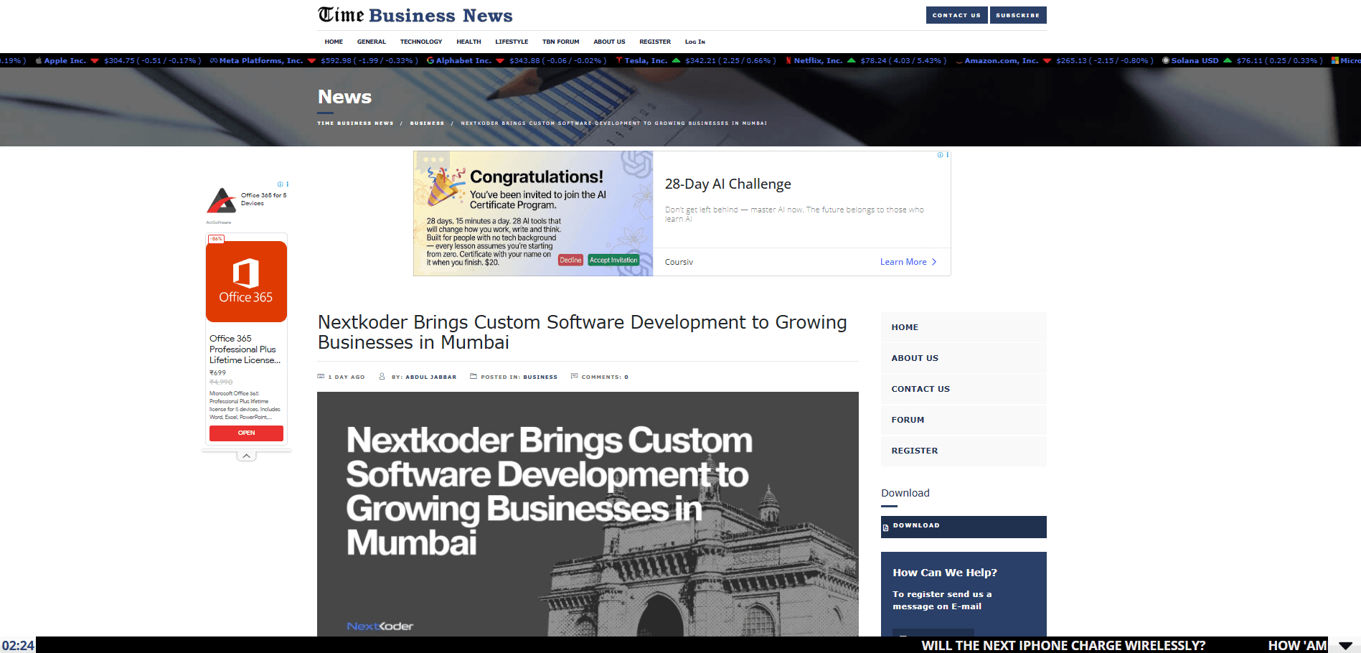Open the LIFESTYLE menu item

click(x=512, y=42)
